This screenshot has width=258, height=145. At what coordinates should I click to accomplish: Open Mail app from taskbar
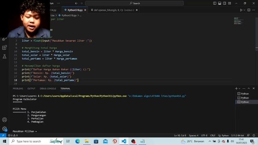tap(106, 141)
